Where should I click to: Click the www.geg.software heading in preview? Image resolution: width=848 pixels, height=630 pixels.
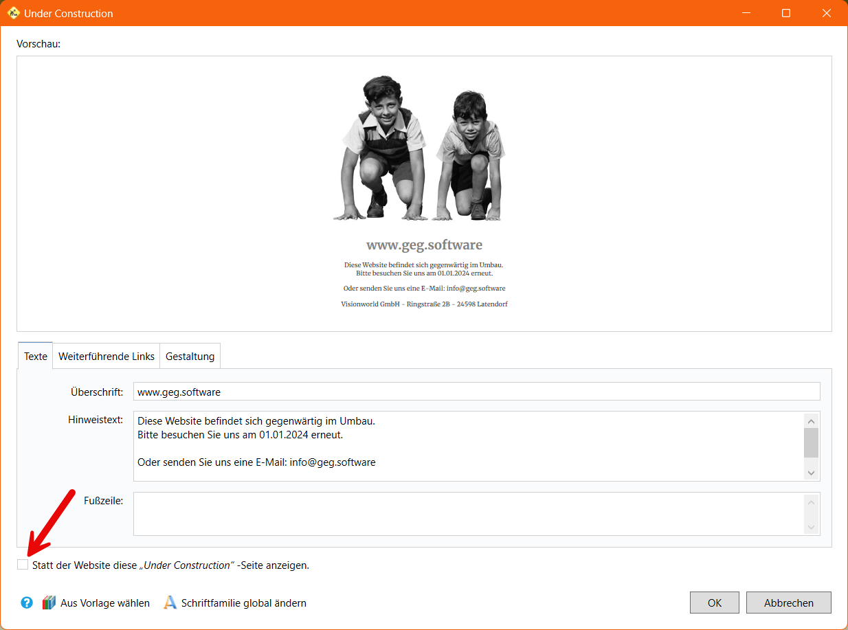tap(424, 245)
